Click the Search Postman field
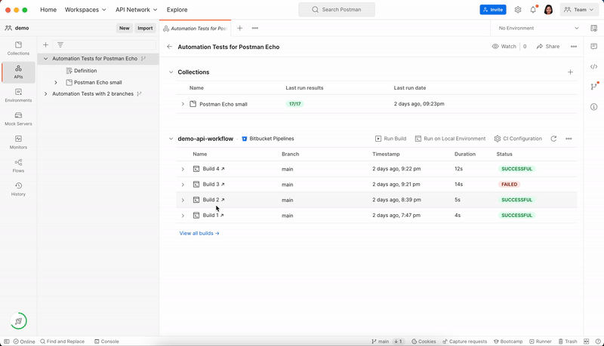This screenshot has width=604, height=346. pyautogui.click(x=337, y=10)
